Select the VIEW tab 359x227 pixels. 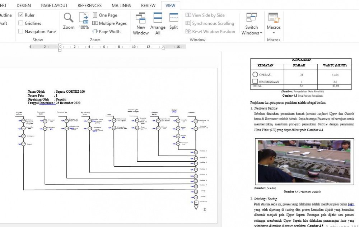[x=170, y=5]
